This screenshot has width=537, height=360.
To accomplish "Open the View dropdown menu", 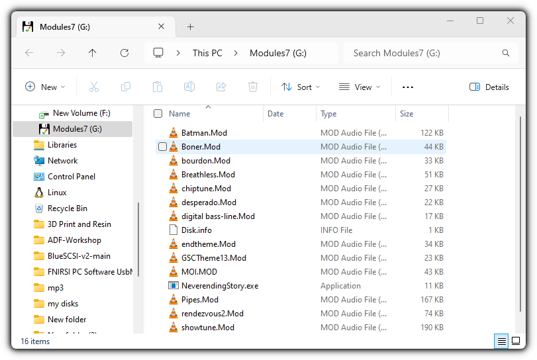I will point(360,87).
